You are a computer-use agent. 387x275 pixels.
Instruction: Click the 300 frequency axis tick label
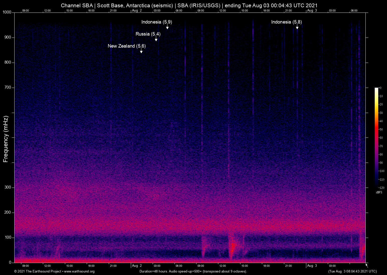tap(8, 187)
